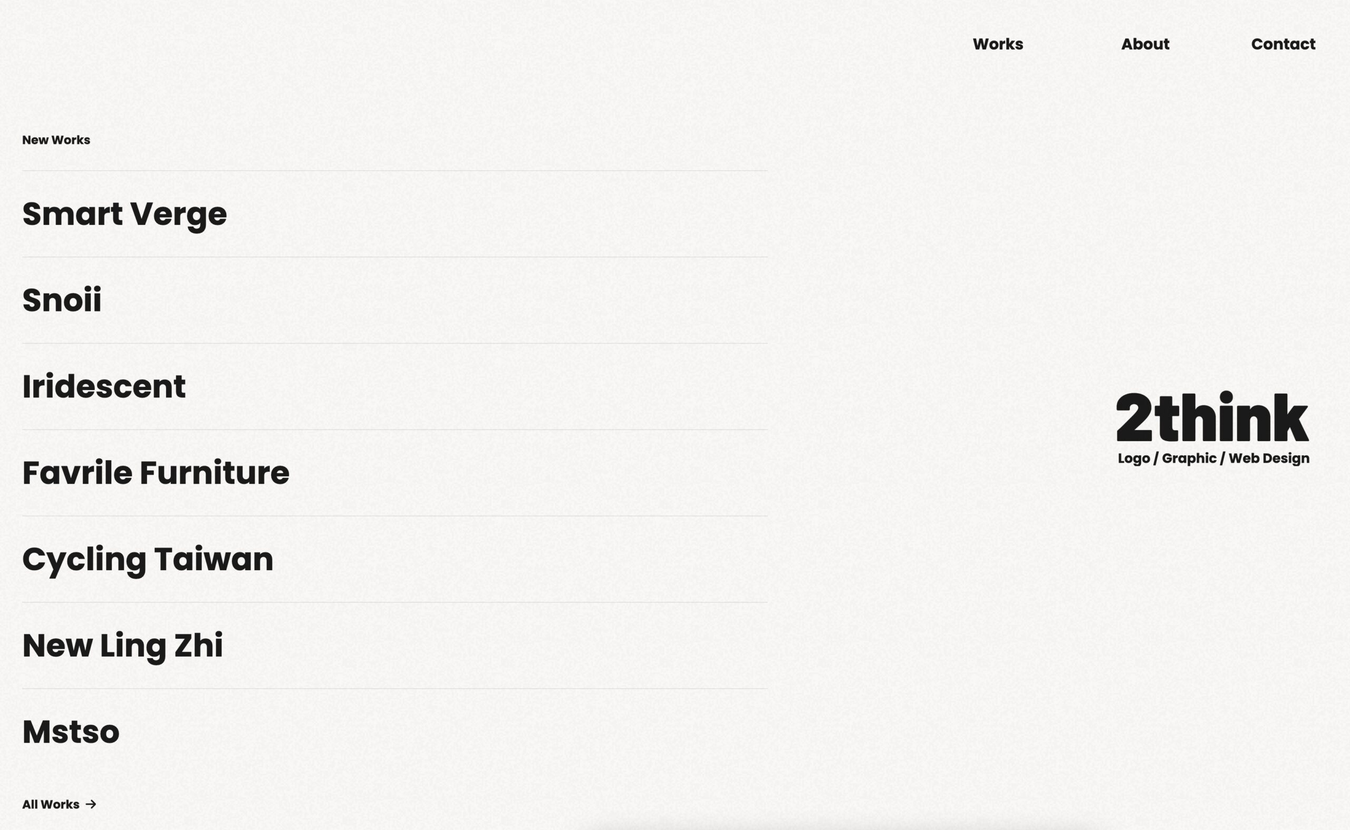This screenshot has height=830, width=1350.
Task: Visit the Cycling Taiwan project
Action: (x=147, y=559)
